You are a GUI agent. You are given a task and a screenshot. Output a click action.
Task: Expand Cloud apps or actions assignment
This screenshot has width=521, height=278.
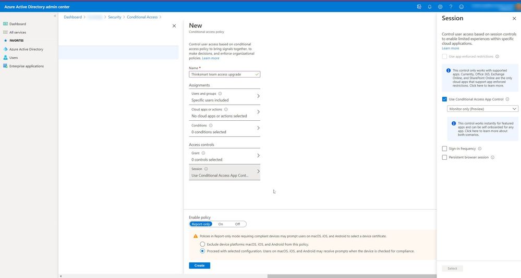[225, 113]
